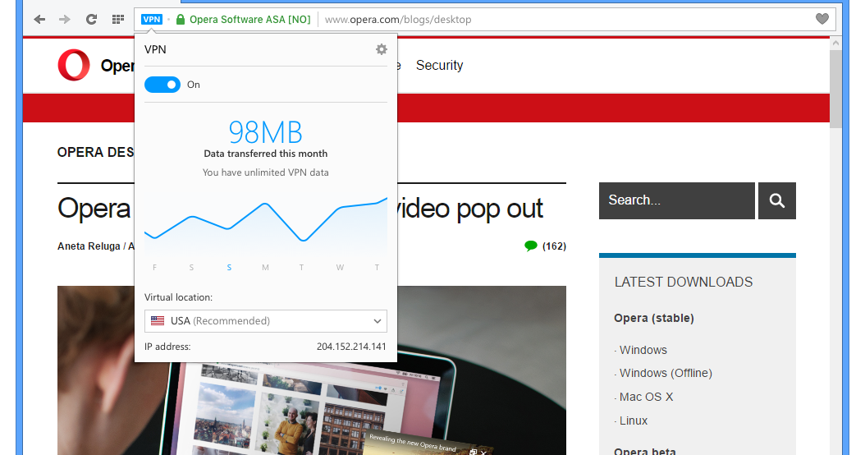Click the LATEST DOWNLOADS heading
Image resolution: width=865 pixels, height=455 pixels.
click(684, 283)
